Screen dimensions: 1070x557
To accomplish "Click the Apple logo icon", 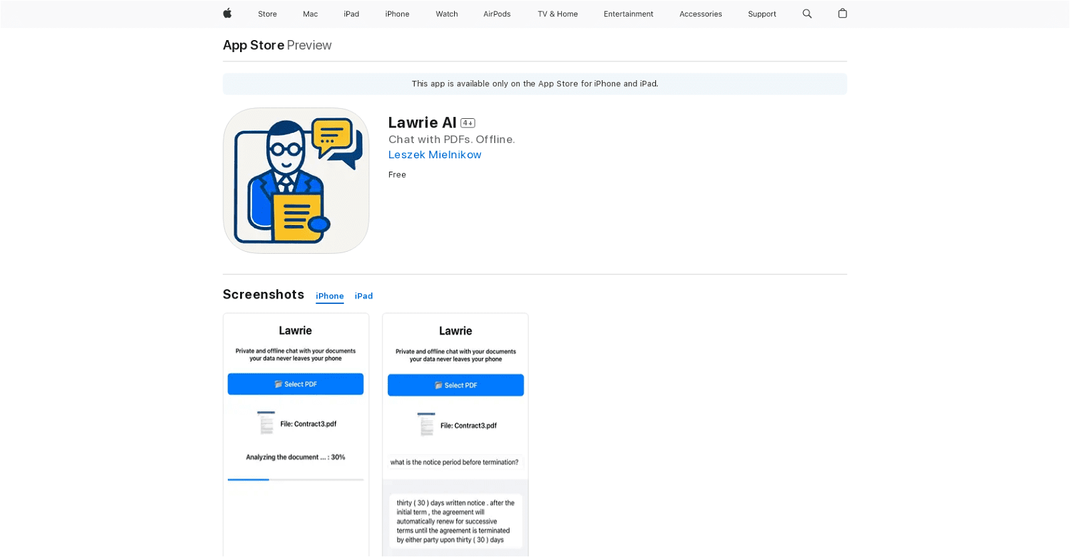I will point(227,13).
